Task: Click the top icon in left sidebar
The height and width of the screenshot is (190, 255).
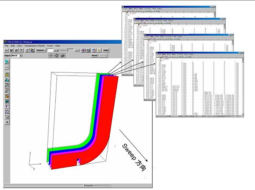Action: coord(7,62)
